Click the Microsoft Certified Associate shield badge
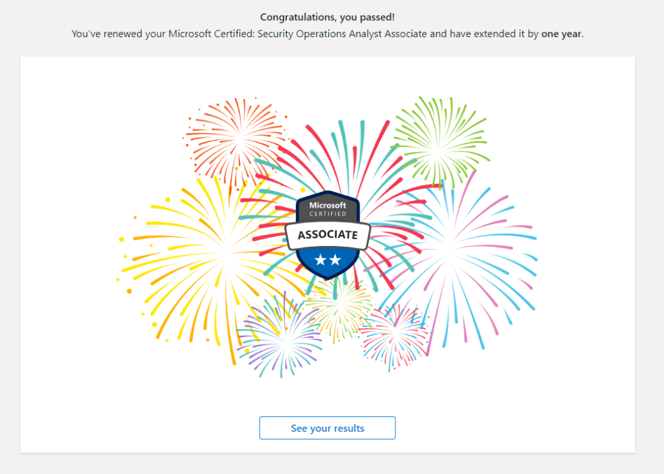 pyautogui.click(x=328, y=234)
